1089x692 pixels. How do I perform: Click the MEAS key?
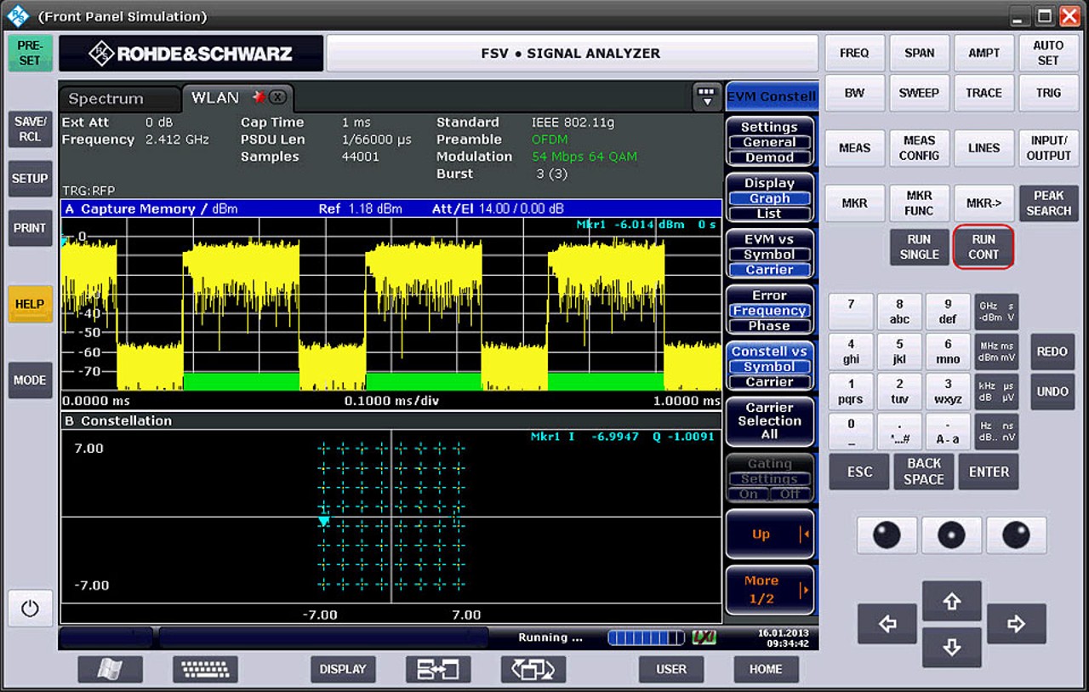[854, 148]
